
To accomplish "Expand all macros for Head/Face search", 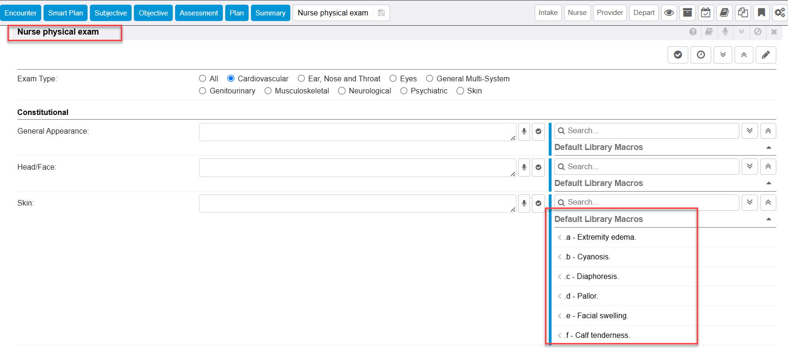I will (x=750, y=166).
